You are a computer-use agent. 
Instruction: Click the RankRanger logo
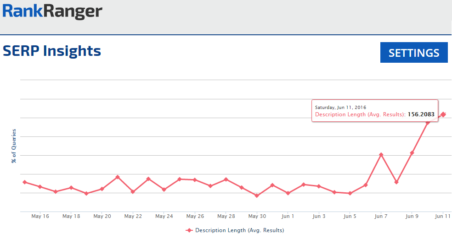tap(52, 11)
